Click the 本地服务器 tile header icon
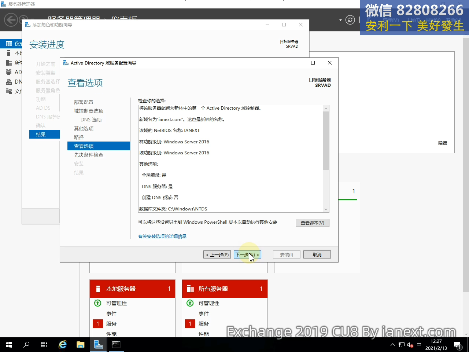Image resolution: width=469 pixels, height=352 pixels. click(98, 289)
